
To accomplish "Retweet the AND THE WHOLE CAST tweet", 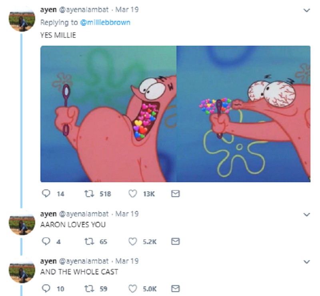I will (x=89, y=288).
